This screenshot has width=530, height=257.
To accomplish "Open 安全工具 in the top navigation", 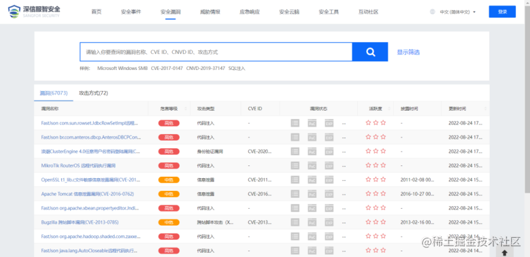I will [328, 12].
